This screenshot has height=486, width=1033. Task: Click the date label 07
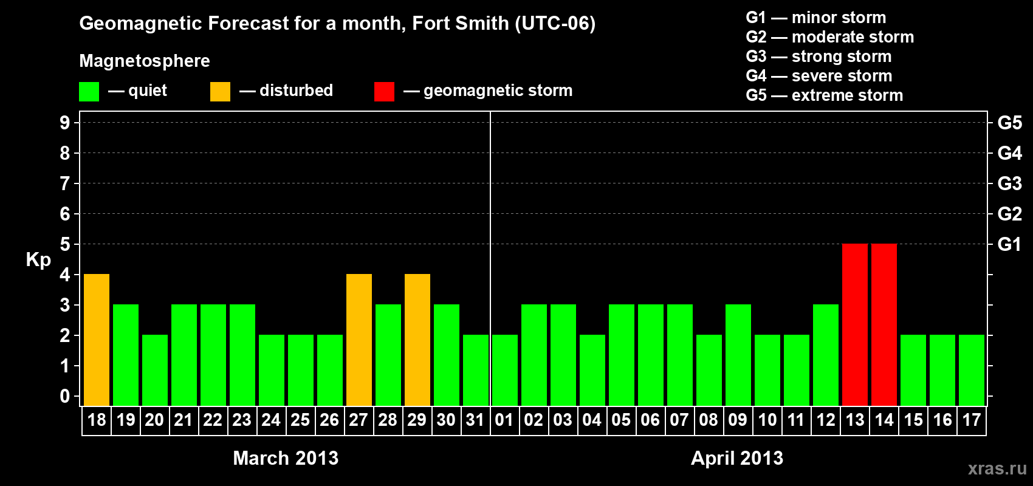pyautogui.click(x=679, y=420)
